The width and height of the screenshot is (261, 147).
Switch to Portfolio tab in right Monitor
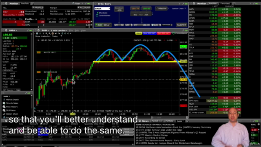pyautogui.click(x=212, y=4)
